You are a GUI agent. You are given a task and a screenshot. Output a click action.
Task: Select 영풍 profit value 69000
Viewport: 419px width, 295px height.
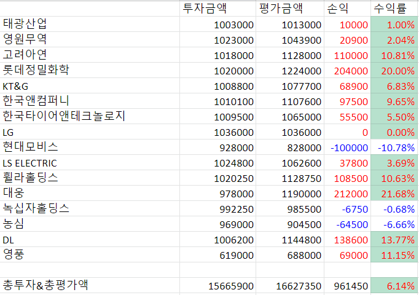point(347,254)
